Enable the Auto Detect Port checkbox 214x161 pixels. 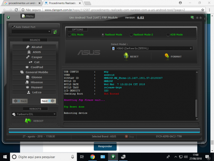tap(13, 27)
